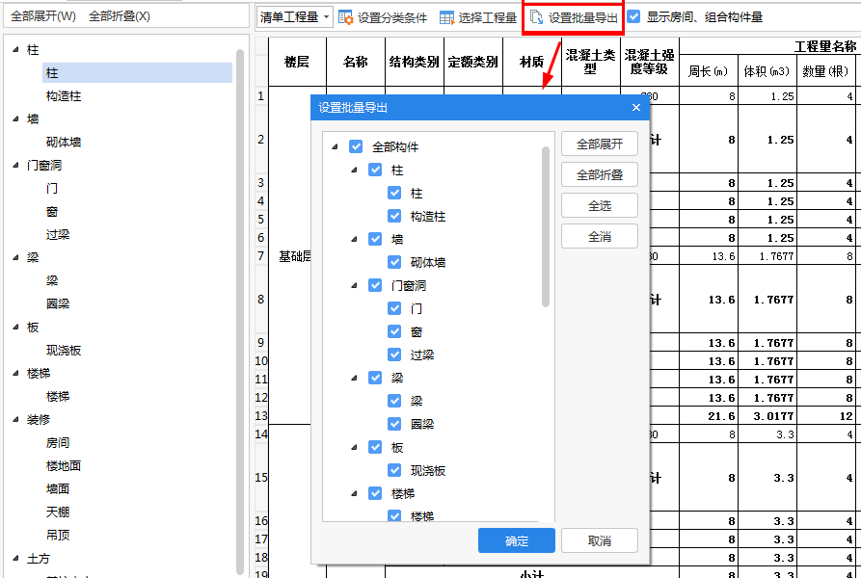Uncheck the 构造柱 checkbox in dialog
The image size is (861, 578).
point(394,217)
